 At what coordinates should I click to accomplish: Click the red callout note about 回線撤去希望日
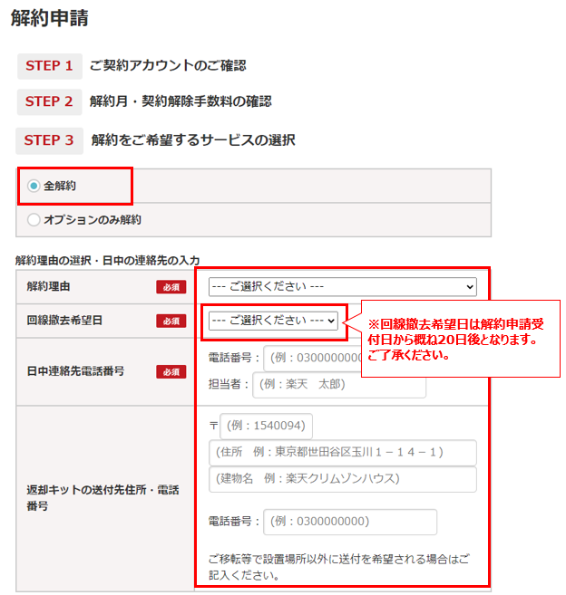coord(461,339)
